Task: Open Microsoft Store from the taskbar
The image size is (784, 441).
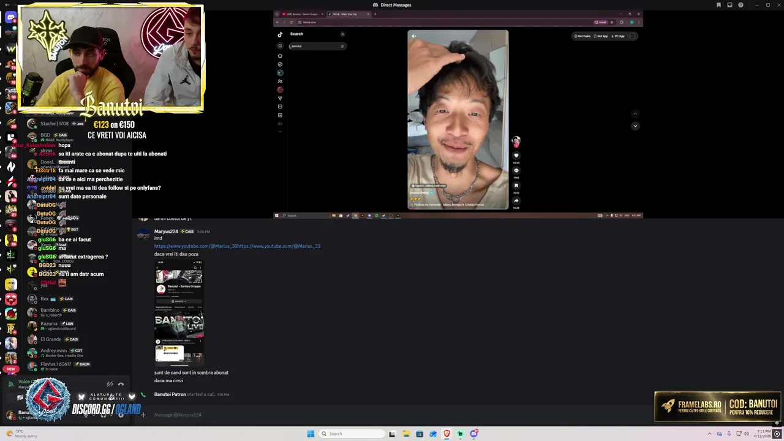Action: click(x=420, y=434)
